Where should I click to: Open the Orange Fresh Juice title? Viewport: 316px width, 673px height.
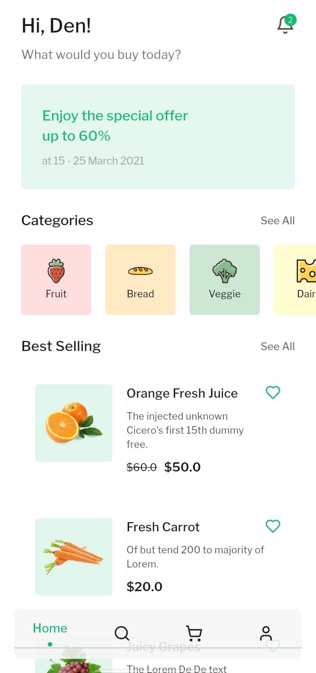pos(182,393)
